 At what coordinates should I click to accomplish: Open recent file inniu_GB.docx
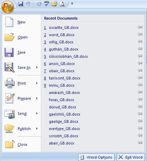62,85
